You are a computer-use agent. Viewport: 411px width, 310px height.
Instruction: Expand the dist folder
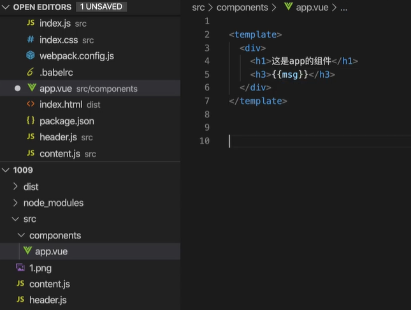(x=17, y=187)
